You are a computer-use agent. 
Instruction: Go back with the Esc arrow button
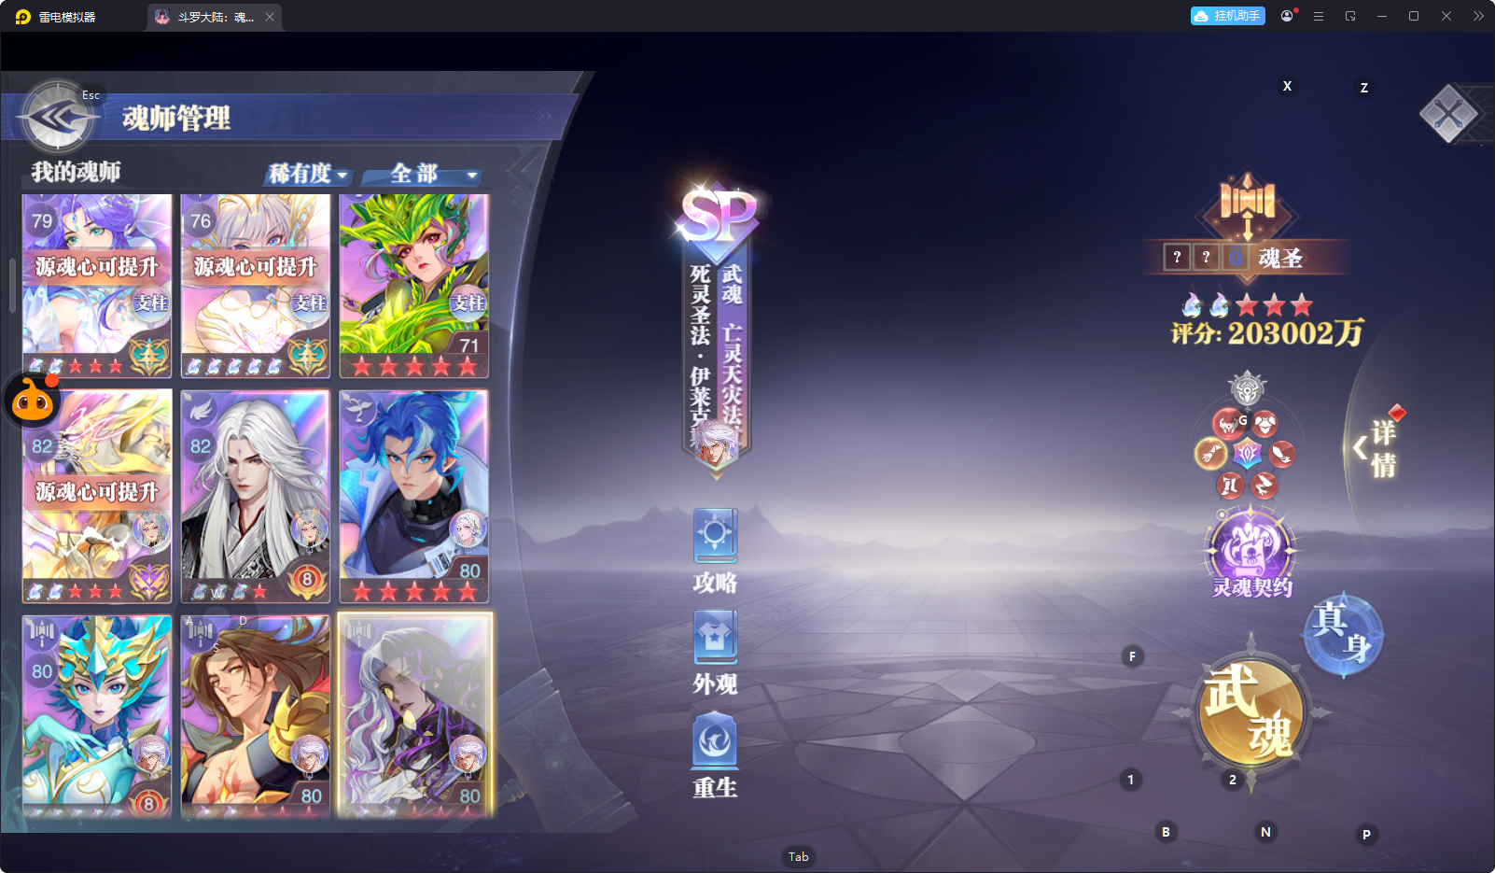(58, 117)
